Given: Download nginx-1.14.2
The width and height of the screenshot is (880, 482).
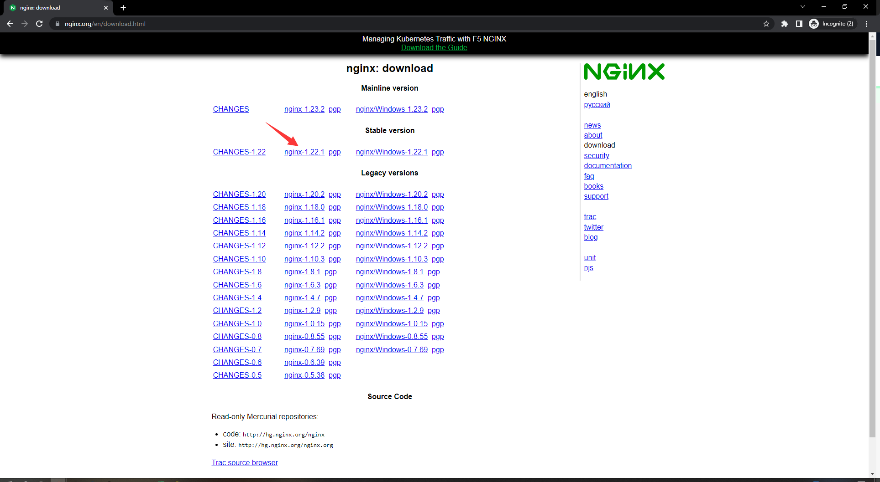Looking at the screenshot, I should coord(304,233).
